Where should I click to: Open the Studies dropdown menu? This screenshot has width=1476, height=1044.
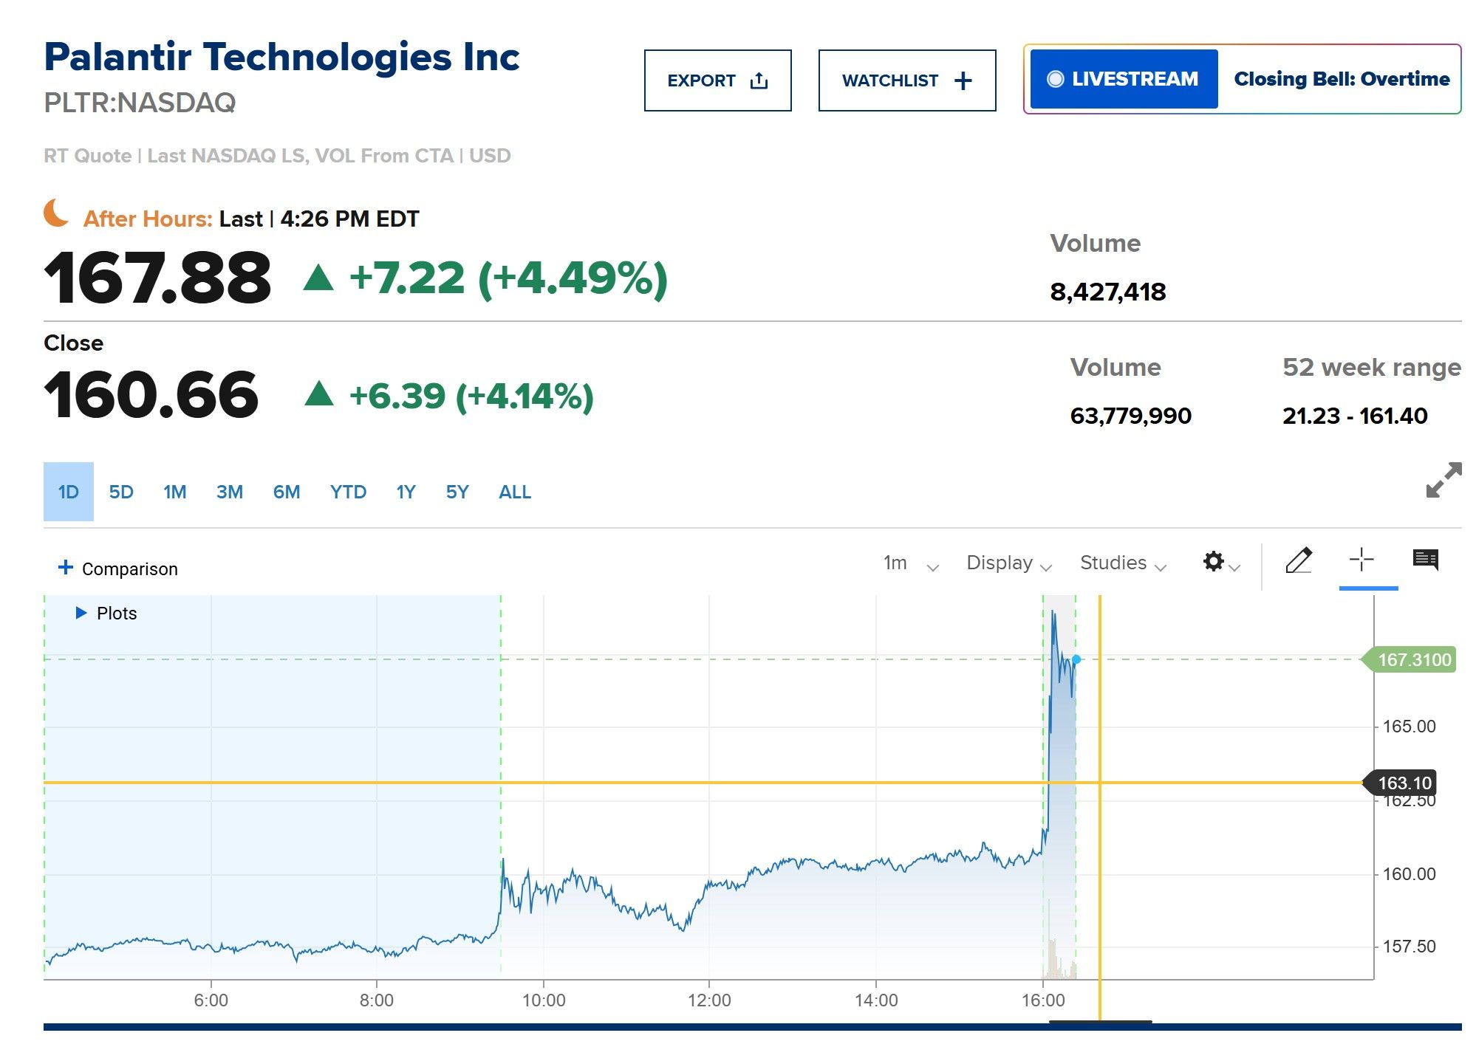coord(1122,563)
